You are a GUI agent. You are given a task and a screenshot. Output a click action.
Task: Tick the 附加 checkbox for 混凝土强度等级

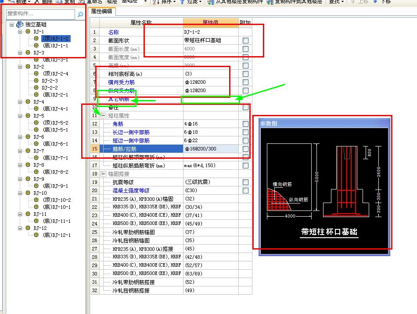(245, 190)
